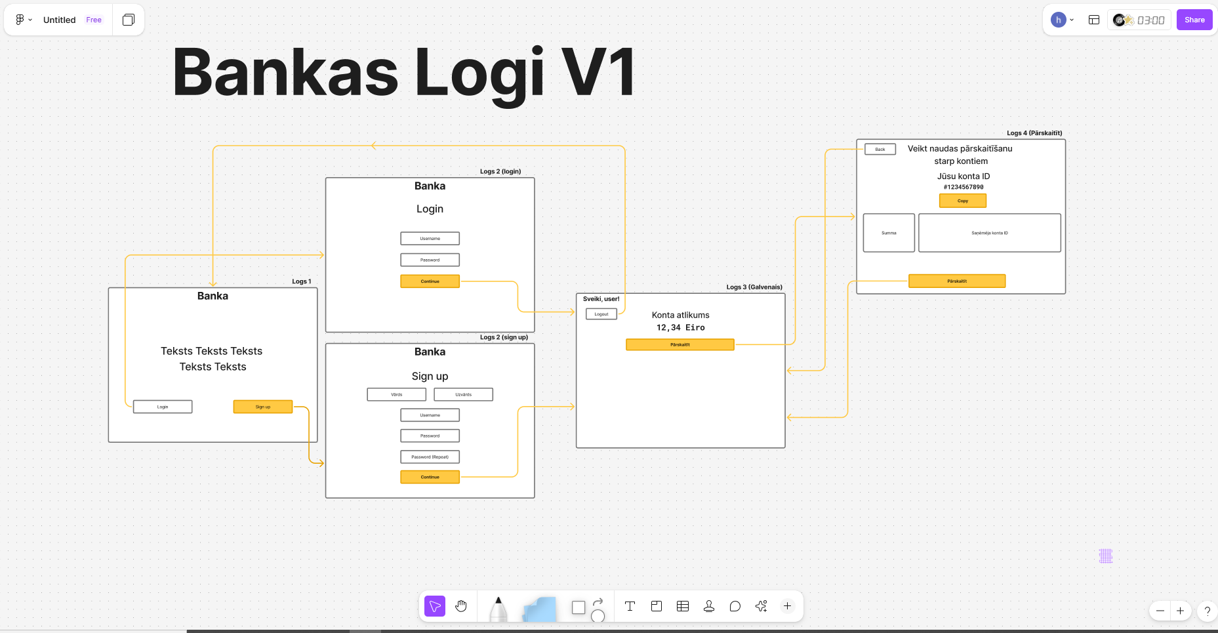Zoom out with the minus button
Image resolution: width=1218 pixels, height=633 pixels.
coord(1160,611)
